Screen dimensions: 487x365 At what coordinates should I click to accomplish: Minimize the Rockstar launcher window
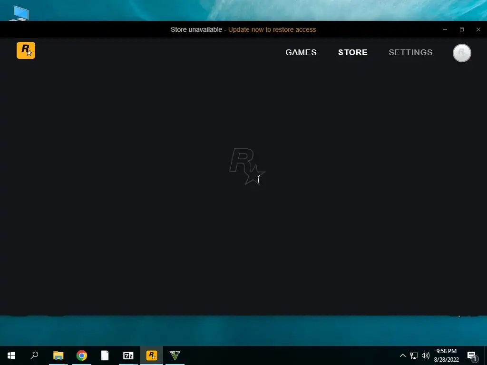click(x=445, y=29)
